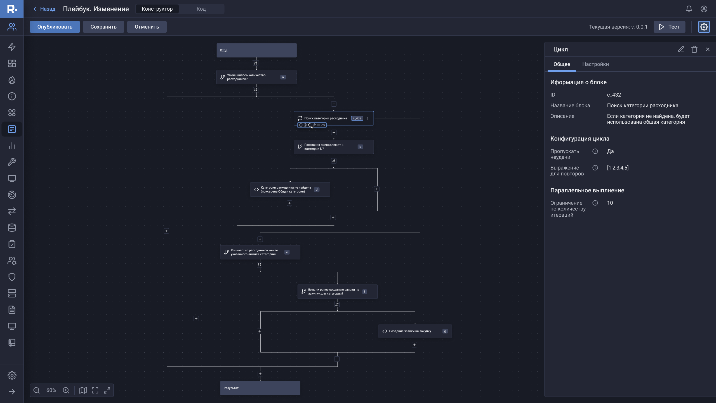Run the playbook with the Тест button
The height and width of the screenshot is (403, 716).
point(669,27)
